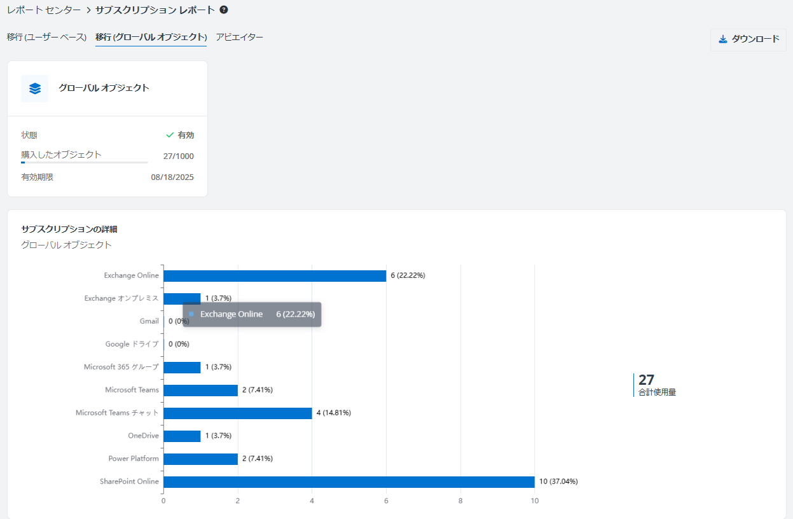Download the report with ダウンロード button
The height and width of the screenshot is (519, 793).
(x=748, y=39)
